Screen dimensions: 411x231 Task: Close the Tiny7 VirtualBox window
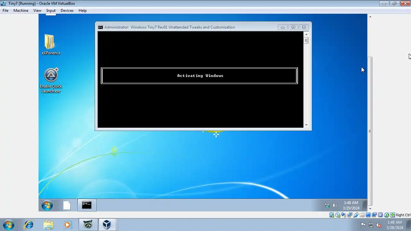click(x=405, y=4)
